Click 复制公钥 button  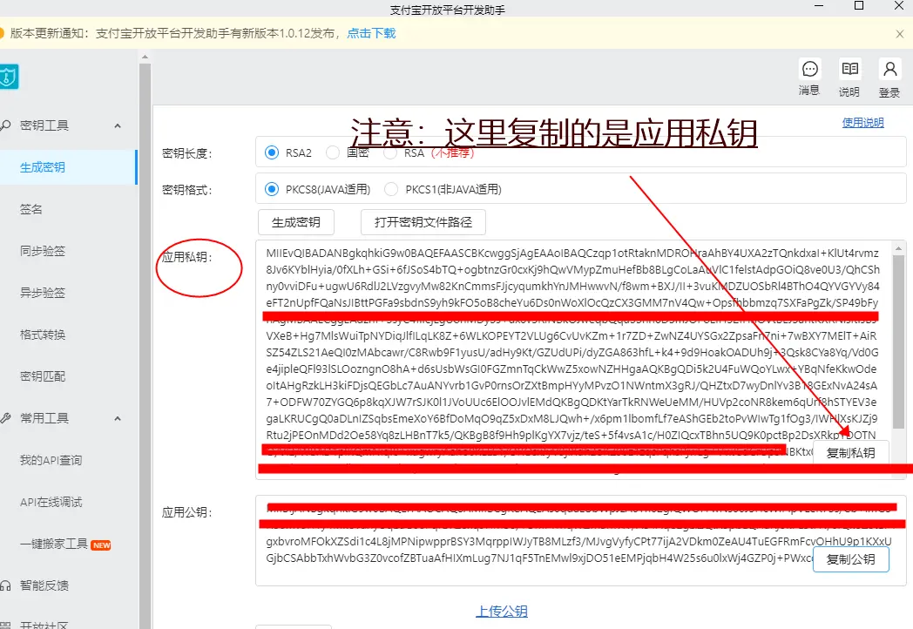[850, 559]
